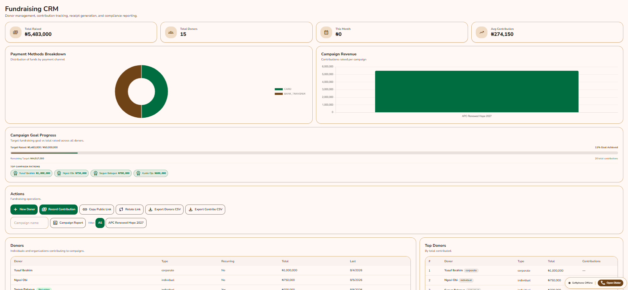
Task: Select the All campaign filter
Action: pos(100,223)
